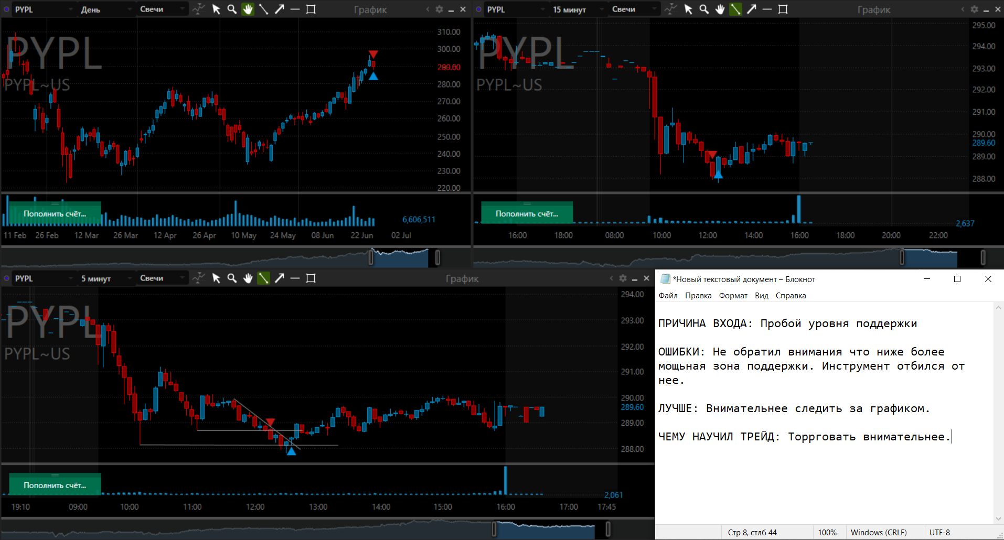Click Windows (CRLF) in Notepad status bar

tap(879, 532)
